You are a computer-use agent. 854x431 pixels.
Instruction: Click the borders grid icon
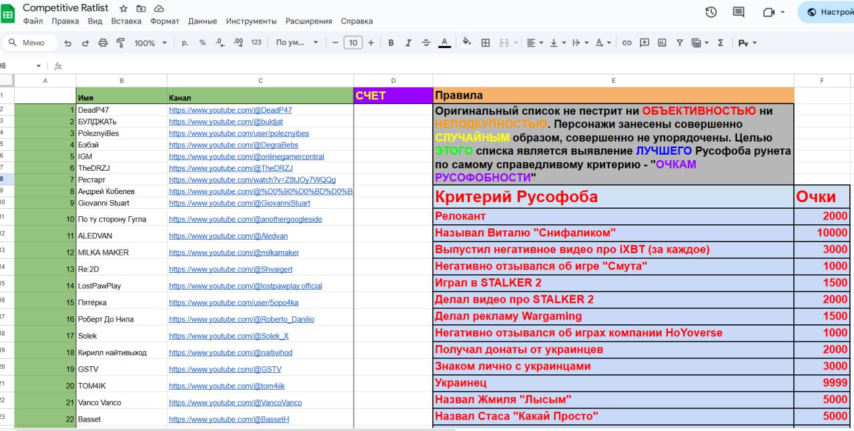coord(486,43)
